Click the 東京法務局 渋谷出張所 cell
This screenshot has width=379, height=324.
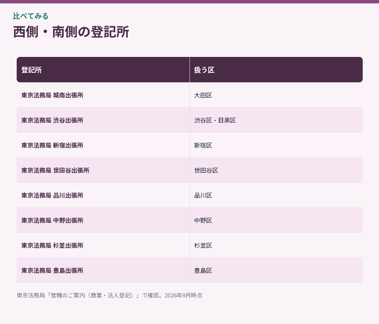pyautogui.click(x=103, y=120)
